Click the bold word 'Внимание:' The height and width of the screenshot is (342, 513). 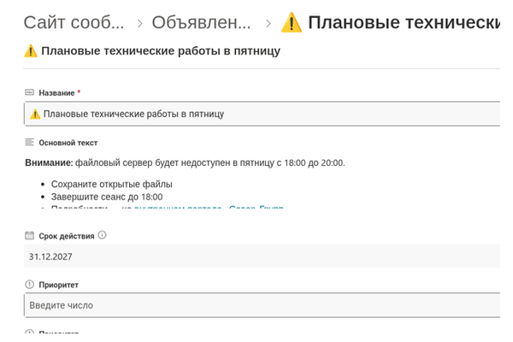click(49, 162)
